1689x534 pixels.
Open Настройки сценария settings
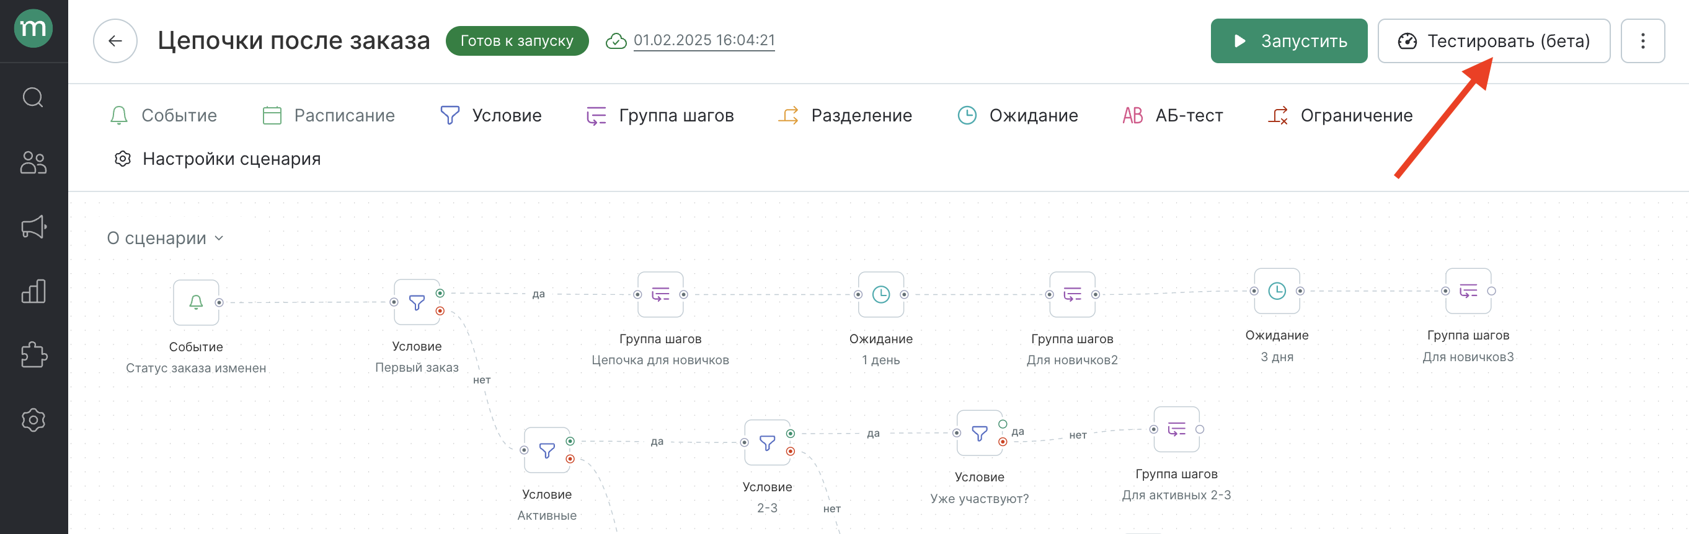(217, 159)
